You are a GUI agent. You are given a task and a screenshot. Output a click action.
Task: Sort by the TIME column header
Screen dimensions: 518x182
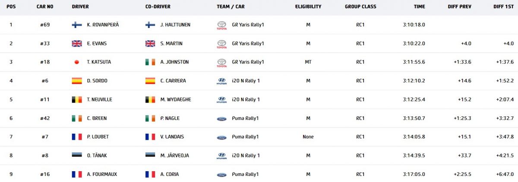click(419, 6)
